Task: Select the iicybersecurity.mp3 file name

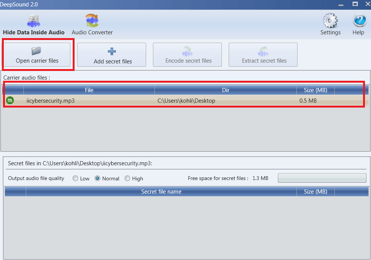Action: 50,101
